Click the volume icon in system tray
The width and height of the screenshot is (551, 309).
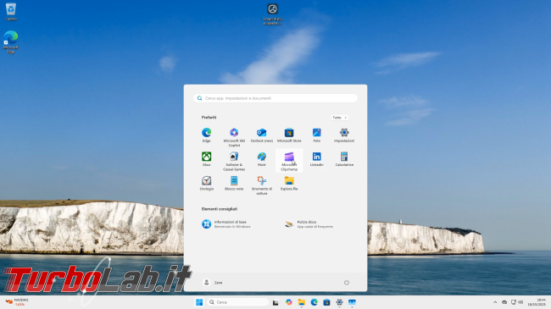[520, 302]
